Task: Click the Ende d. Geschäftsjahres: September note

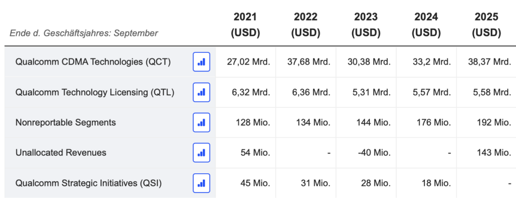Action: 84,33
